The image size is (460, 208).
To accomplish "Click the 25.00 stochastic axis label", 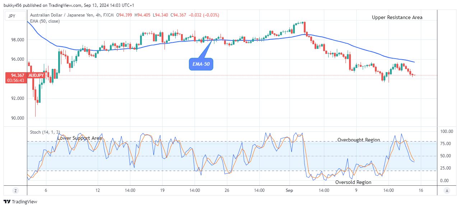I will (x=446, y=168).
